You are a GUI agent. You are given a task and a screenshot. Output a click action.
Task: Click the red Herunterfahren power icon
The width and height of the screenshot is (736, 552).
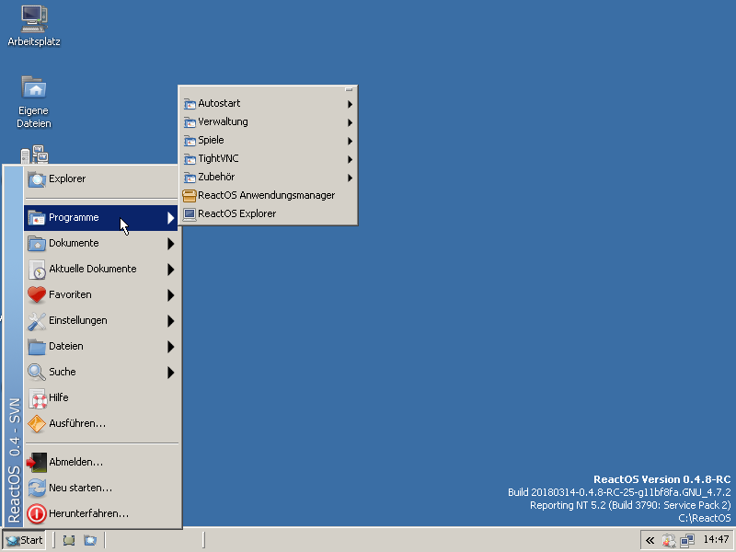pyautogui.click(x=37, y=514)
